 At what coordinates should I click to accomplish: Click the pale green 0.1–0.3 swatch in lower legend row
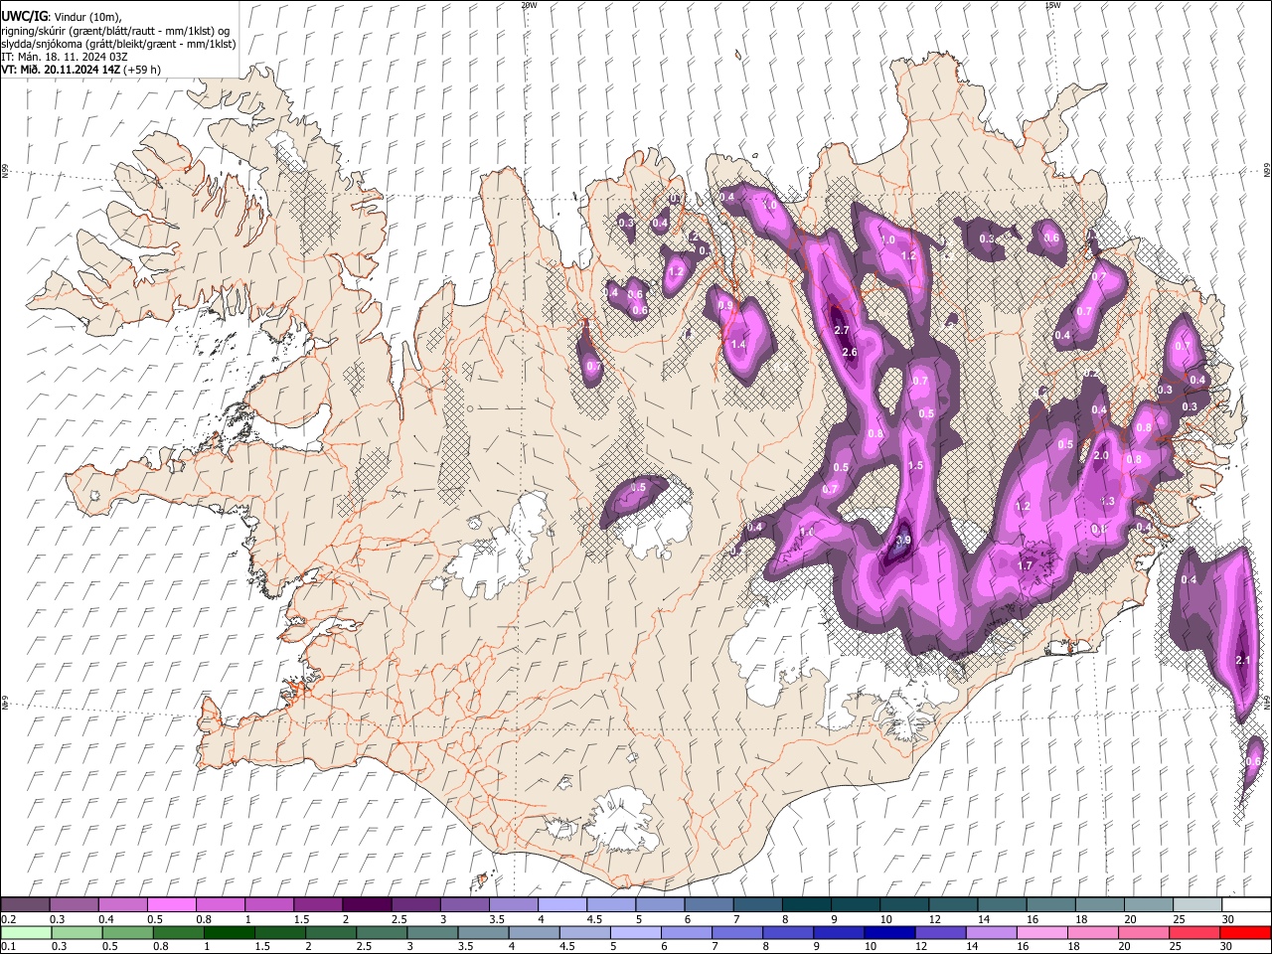coord(25,932)
